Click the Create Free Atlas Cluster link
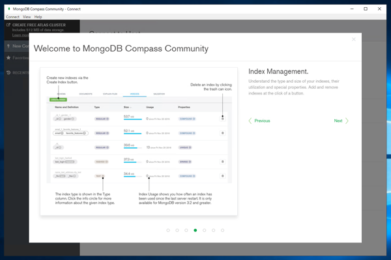 tap(39, 25)
